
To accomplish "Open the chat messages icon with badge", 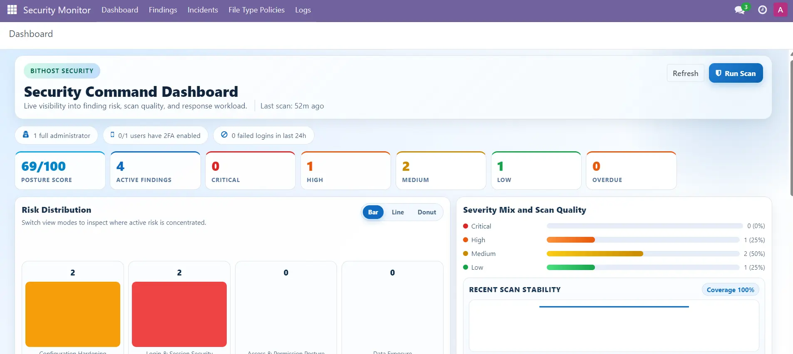I will click(x=741, y=9).
